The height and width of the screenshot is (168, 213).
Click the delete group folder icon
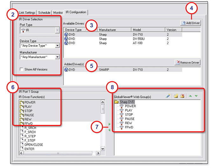click(182, 96)
